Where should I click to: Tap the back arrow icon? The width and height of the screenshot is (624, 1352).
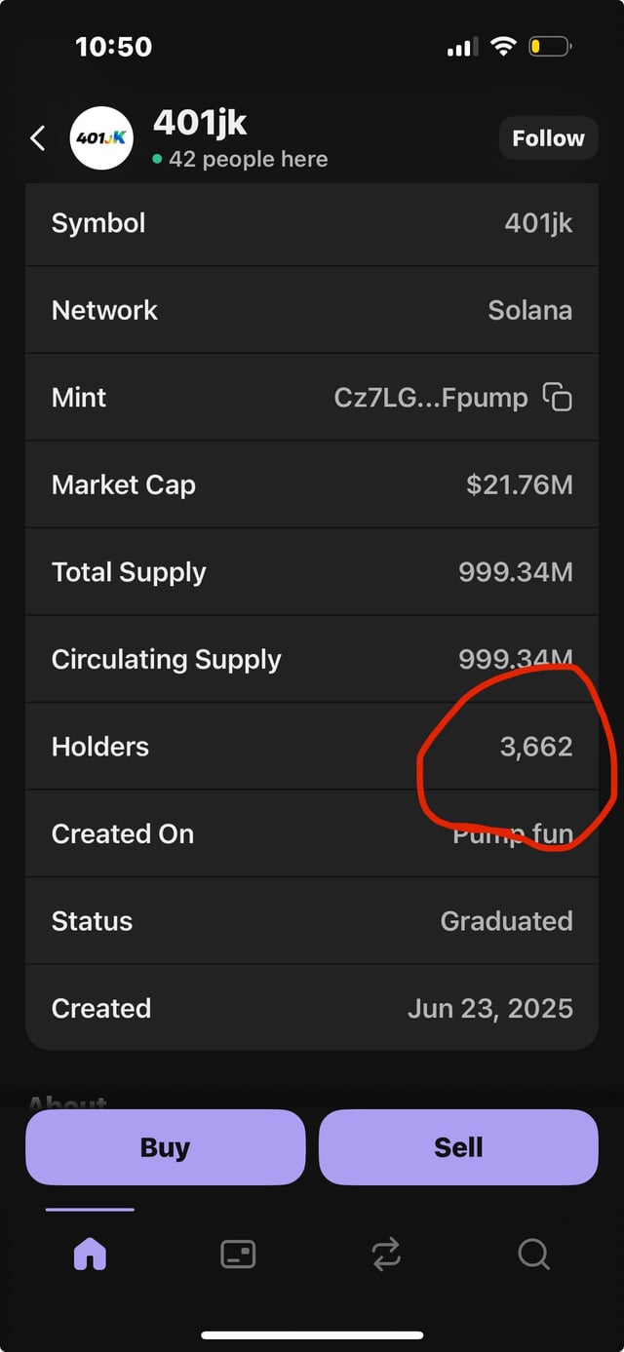click(38, 138)
